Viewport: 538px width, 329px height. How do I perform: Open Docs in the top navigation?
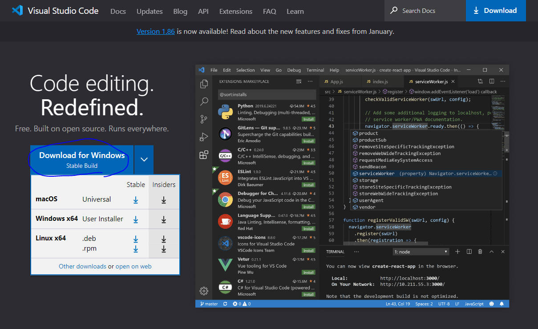click(118, 11)
